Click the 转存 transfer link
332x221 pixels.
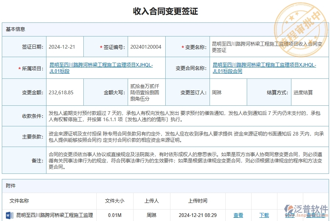(290, 215)
